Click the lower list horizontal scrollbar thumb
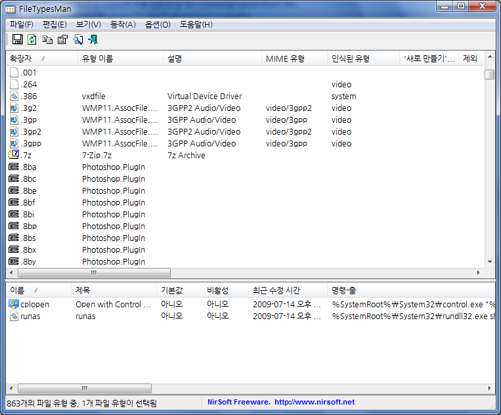 pos(84,389)
